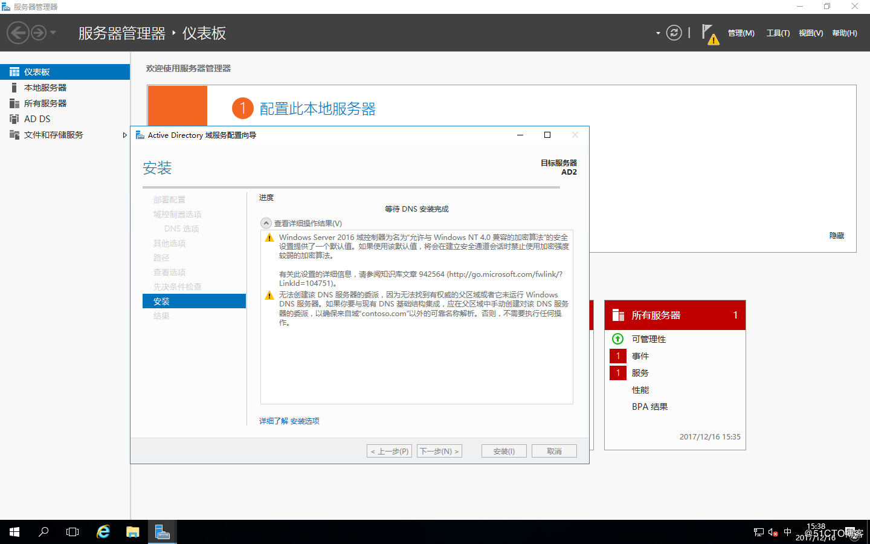Viewport: 870px width, 544px height.
Task: Click the 下一步(N) button
Action: pos(439,451)
